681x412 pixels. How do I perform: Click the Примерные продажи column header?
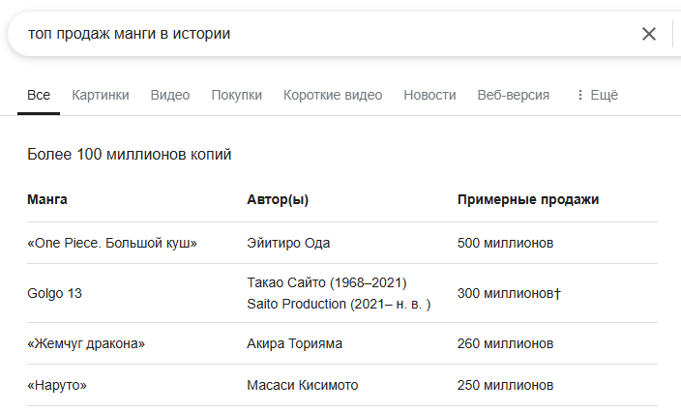(x=528, y=199)
